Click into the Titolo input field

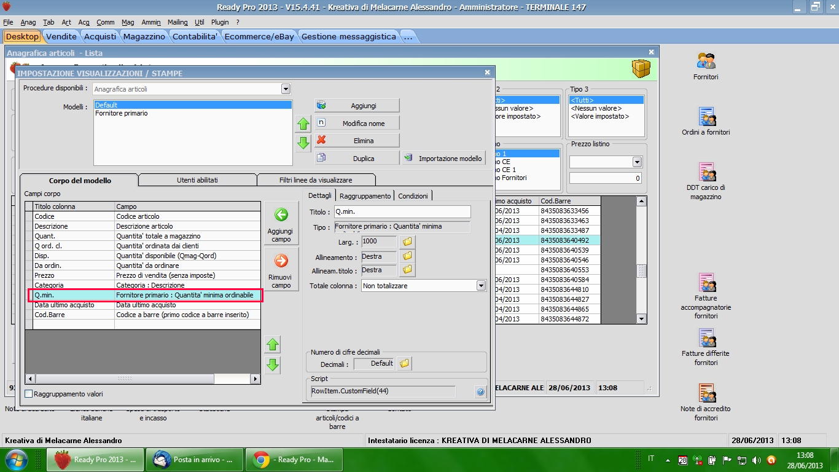402,212
